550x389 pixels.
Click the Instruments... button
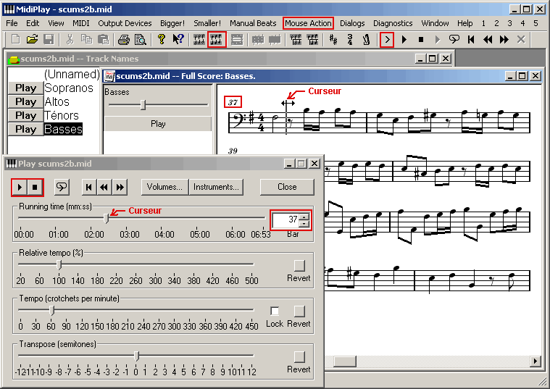216,187
